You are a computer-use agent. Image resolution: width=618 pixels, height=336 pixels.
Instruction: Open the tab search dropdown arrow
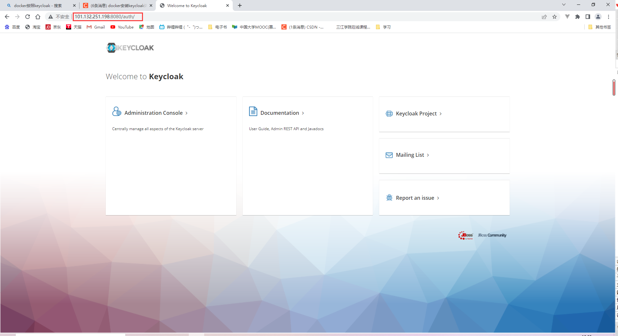[x=564, y=5]
